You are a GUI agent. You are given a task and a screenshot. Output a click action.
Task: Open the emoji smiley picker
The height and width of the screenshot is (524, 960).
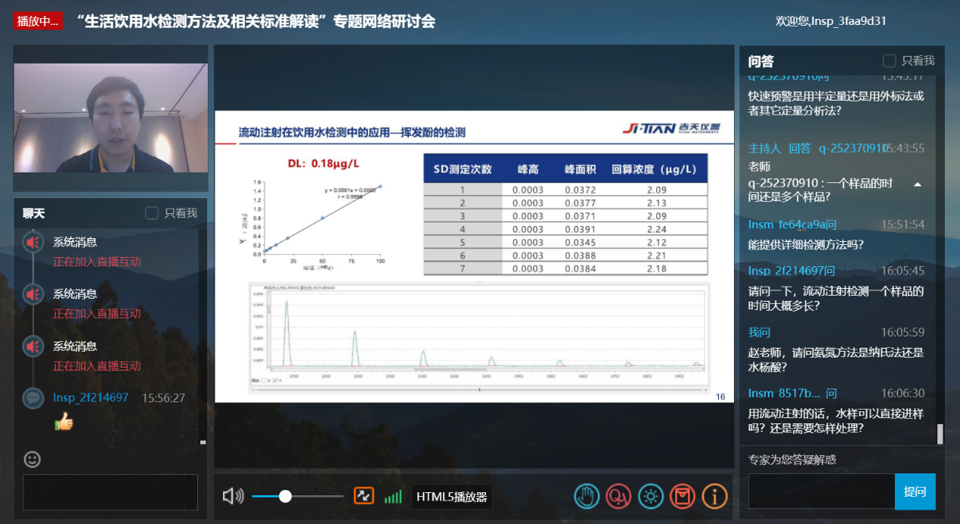pos(33,459)
